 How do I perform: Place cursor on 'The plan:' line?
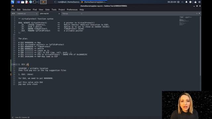[23, 39]
